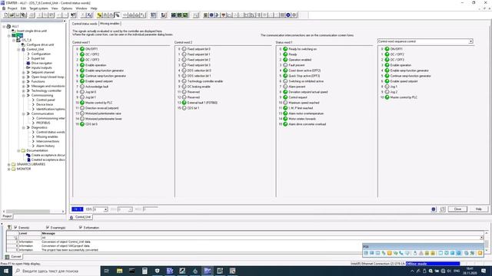Click the Inputs/outputs icon in tree
The width and height of the screenshot is (492, 276).
pyautogui.click(x=28, y=67)
